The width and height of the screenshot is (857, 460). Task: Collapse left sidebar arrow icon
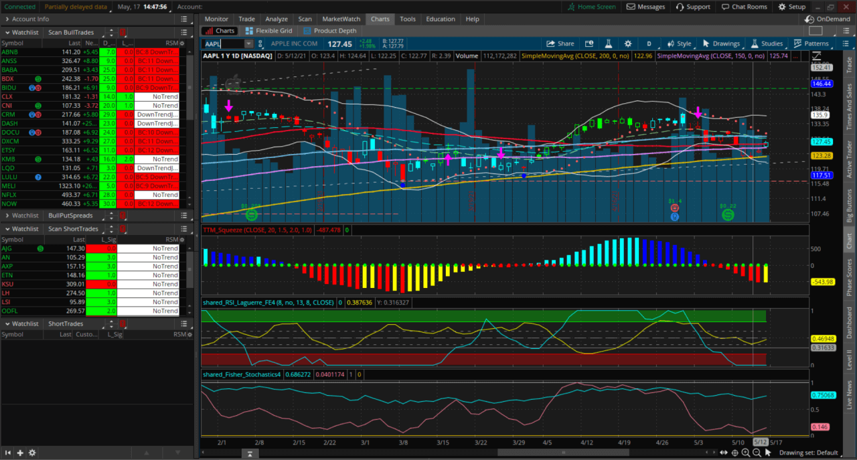pyautogui.click(x=8, y=453)
